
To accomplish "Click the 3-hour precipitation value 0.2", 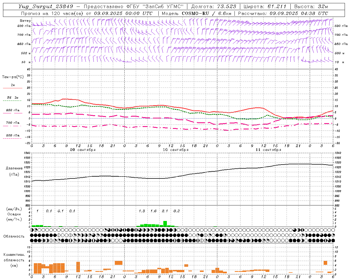I will pos(177,211).
